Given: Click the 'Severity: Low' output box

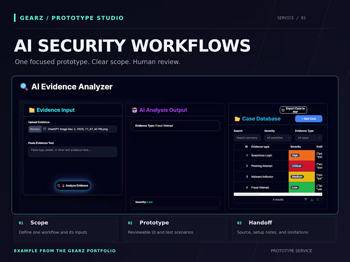Looking at the screenshot, I should [x=175, y=202].
